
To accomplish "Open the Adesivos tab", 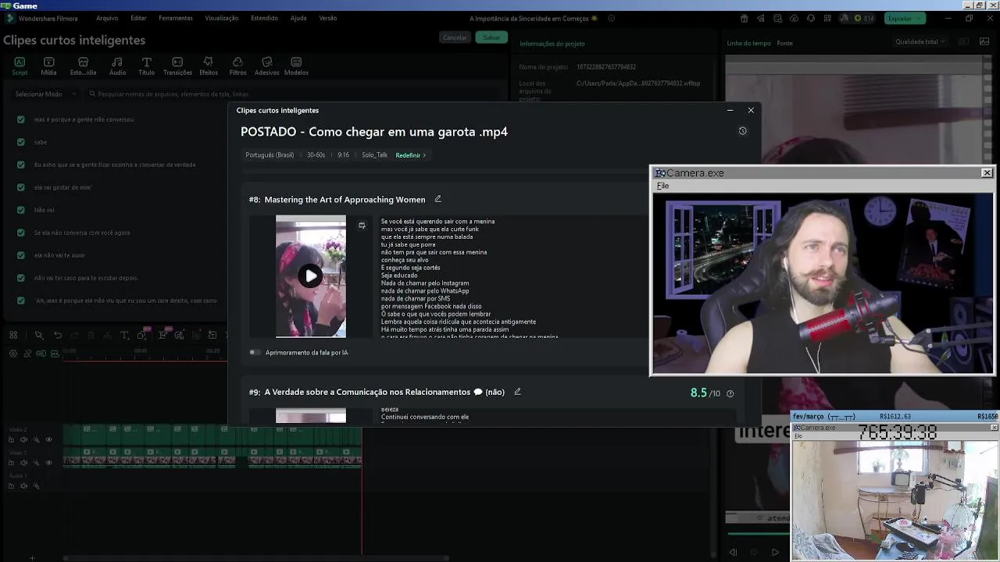I will tap(266, 66).
